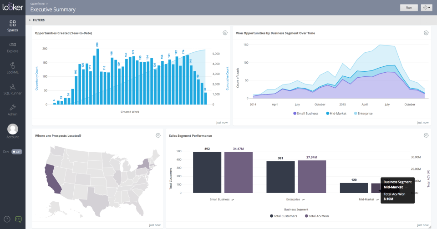Click the Run button

click(409, 8)
